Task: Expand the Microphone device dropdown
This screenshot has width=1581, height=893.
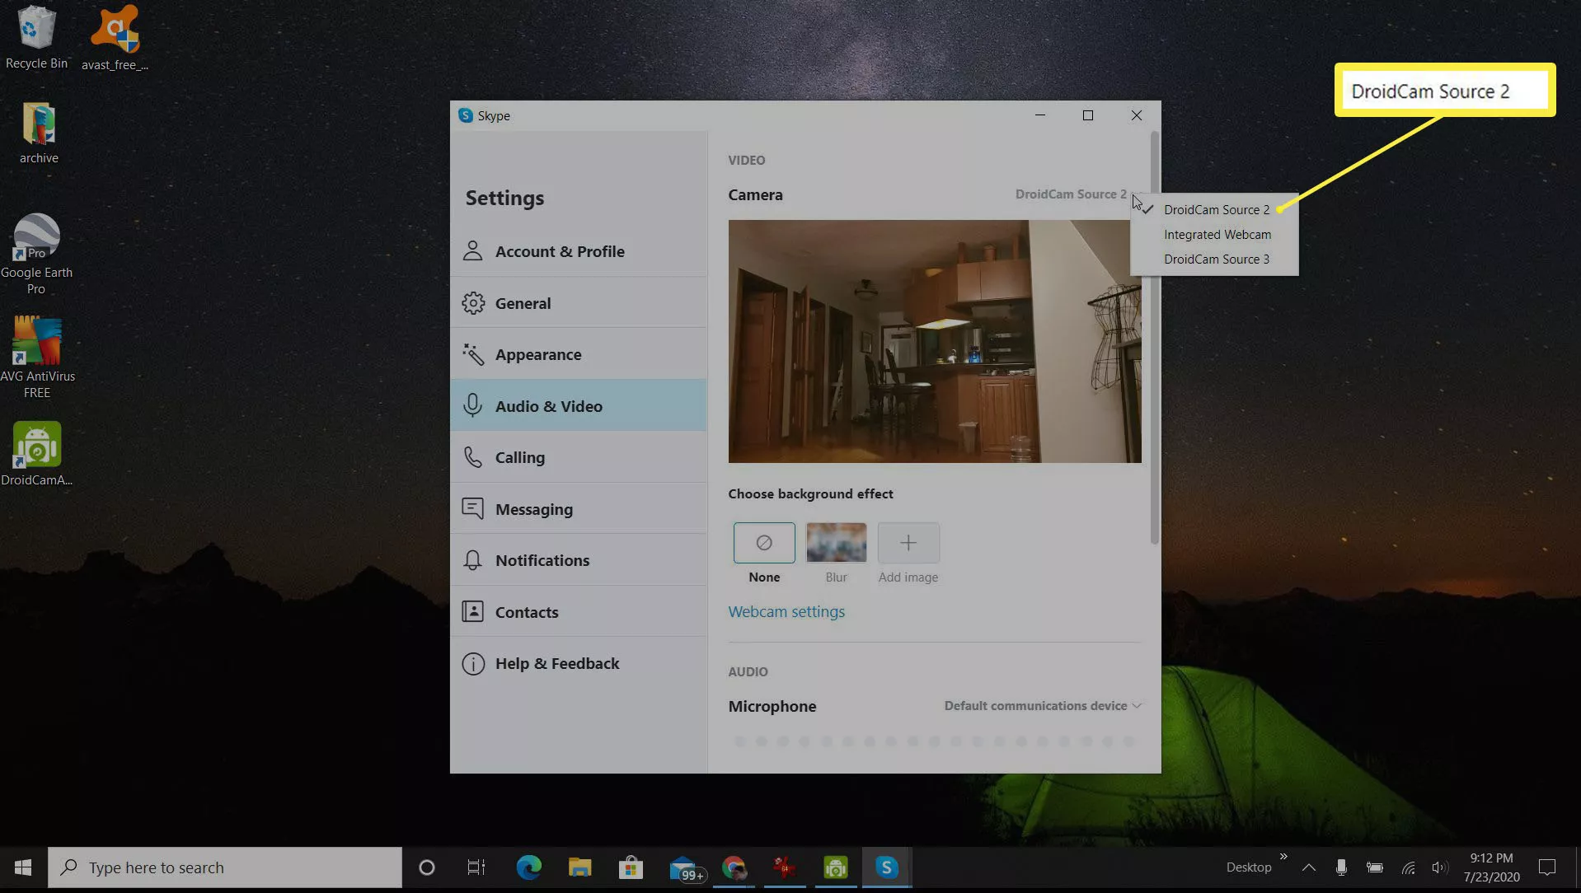Action: point(1043,706)
